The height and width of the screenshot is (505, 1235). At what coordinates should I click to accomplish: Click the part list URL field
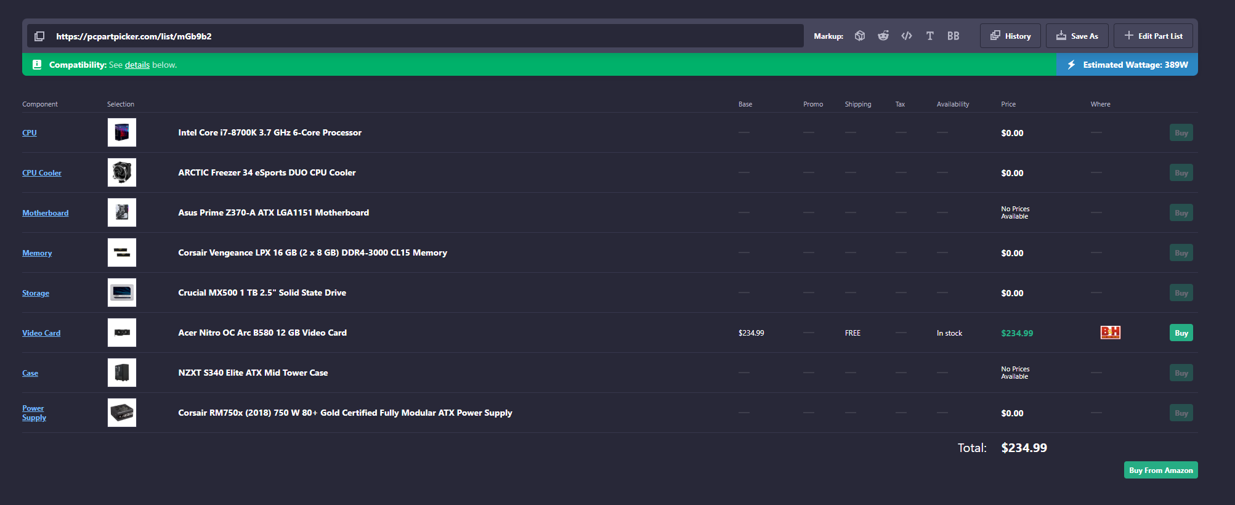point(415,36)
